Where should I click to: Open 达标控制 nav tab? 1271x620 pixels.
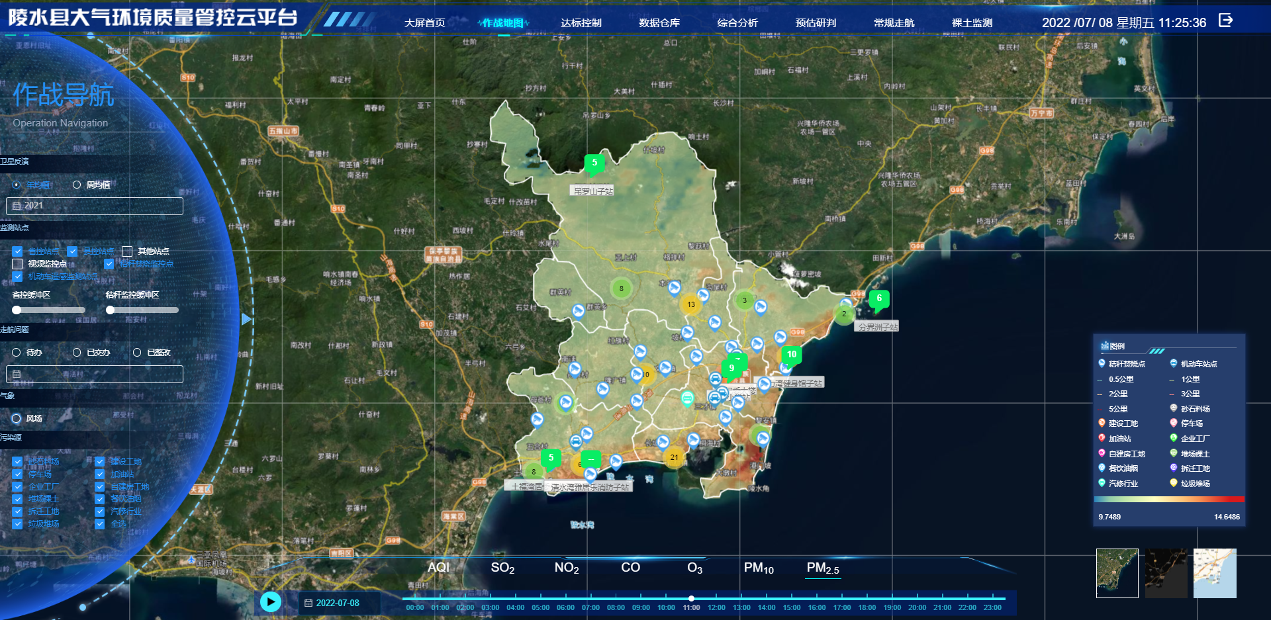581,23
